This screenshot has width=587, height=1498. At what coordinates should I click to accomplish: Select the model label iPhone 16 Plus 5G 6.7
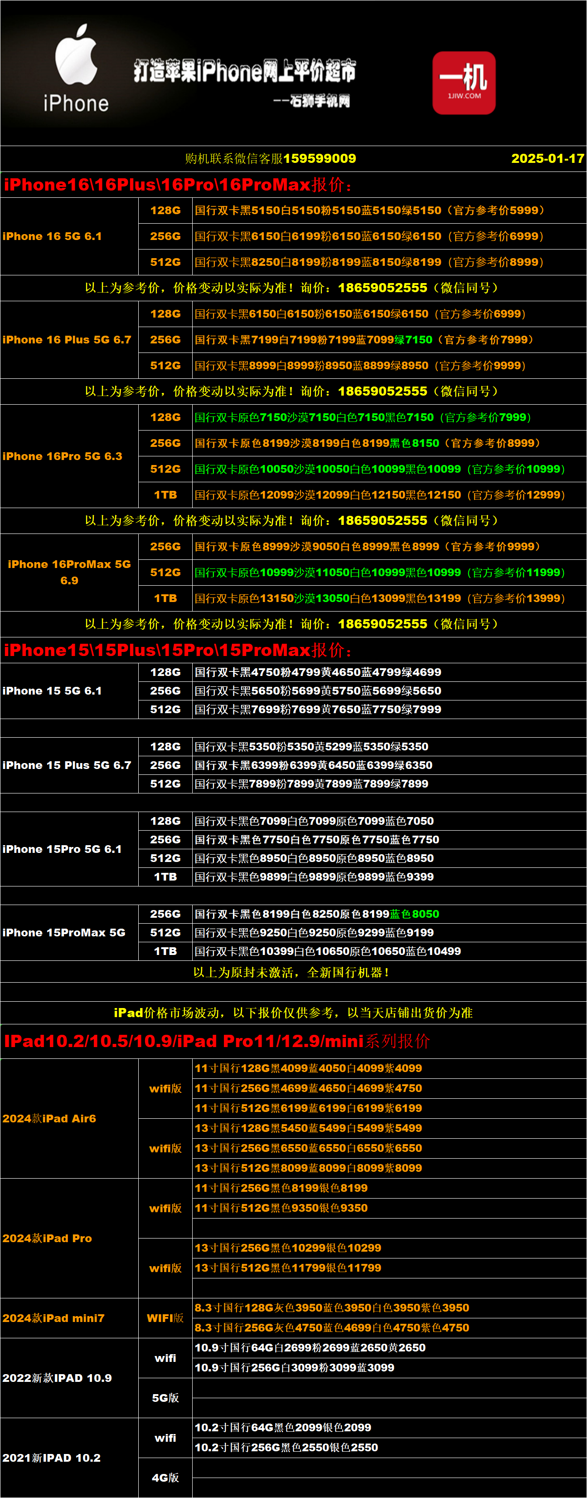pos(67,340)
